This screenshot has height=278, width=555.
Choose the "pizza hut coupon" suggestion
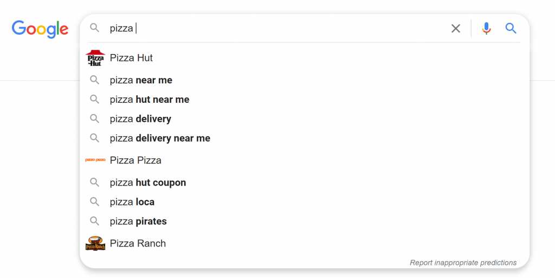[305, 183]
